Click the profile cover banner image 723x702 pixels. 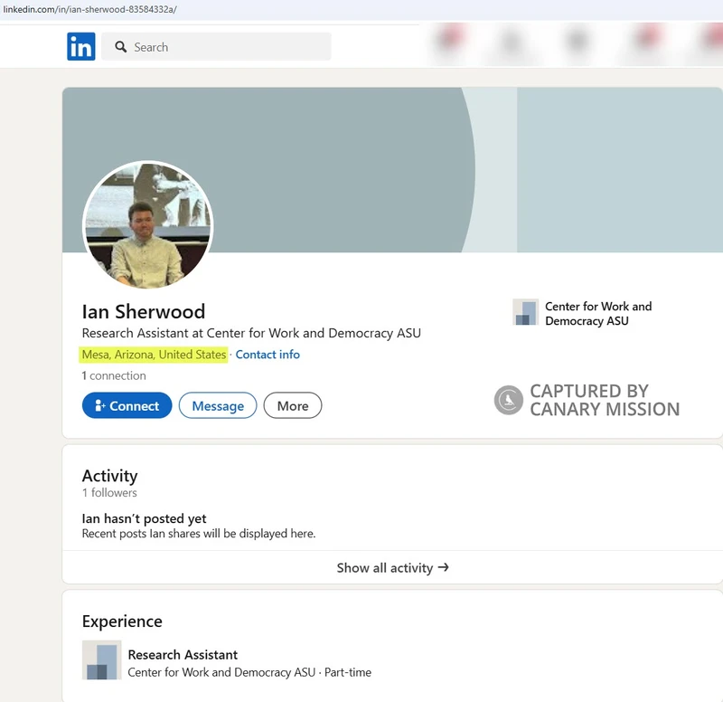click(392, 169)
